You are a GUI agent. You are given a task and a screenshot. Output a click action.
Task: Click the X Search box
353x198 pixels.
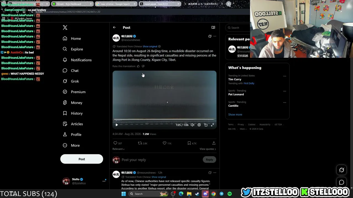[238, 28]
